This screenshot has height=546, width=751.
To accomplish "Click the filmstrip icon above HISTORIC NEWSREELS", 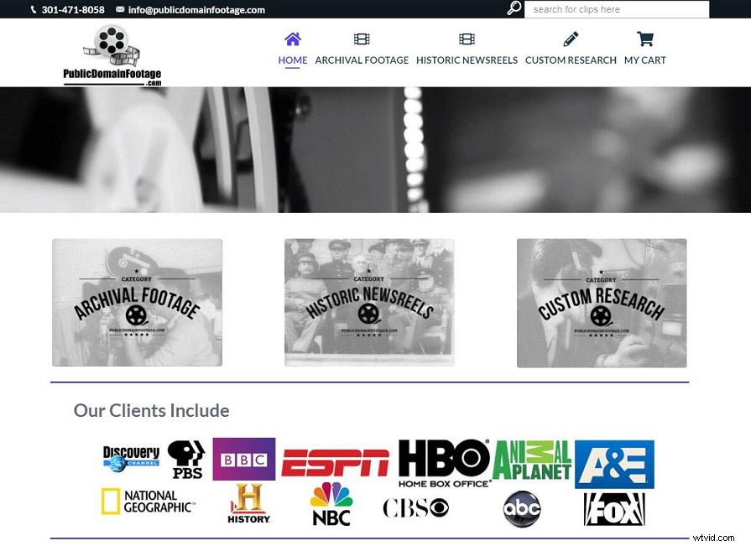I will pos(467,38).
